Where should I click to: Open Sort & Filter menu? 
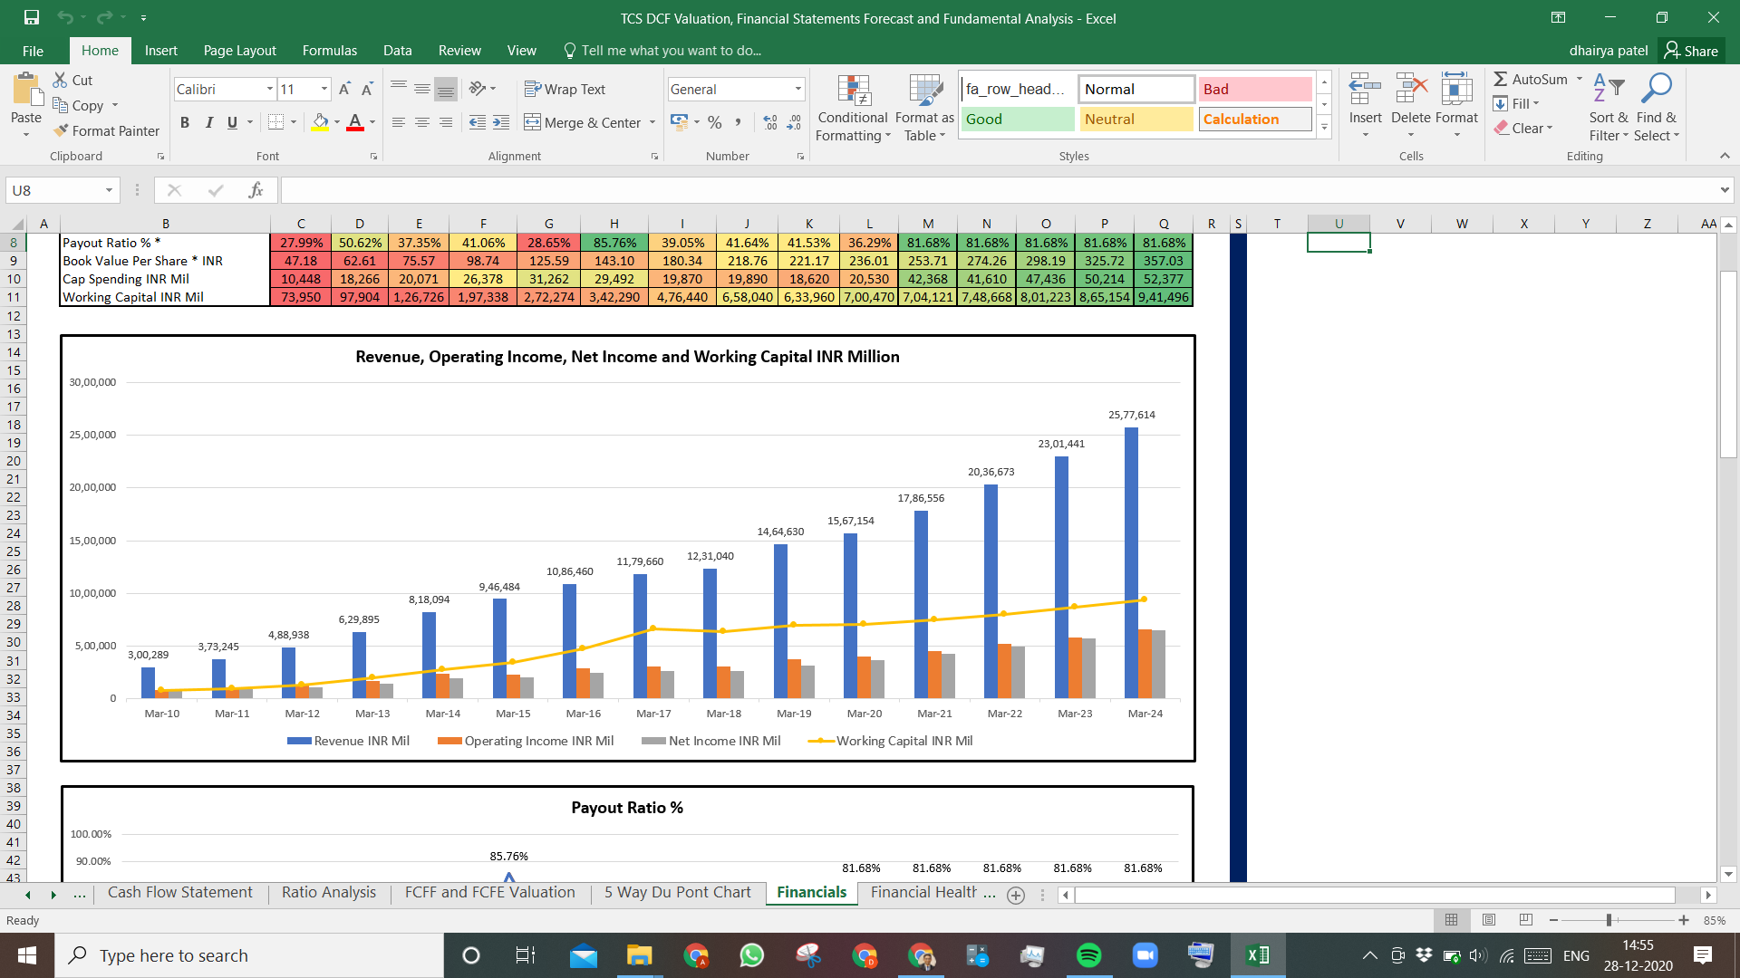(1609, 107)
